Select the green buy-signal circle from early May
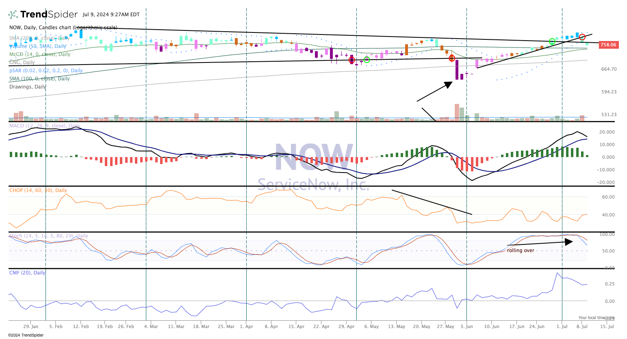The image size is (627, 339). 367,60
